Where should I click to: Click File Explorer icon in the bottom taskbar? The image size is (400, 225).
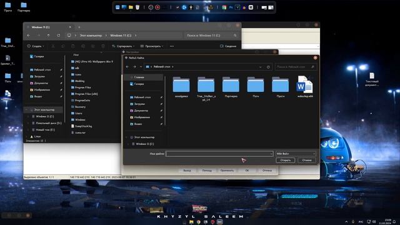coord(191,222)
